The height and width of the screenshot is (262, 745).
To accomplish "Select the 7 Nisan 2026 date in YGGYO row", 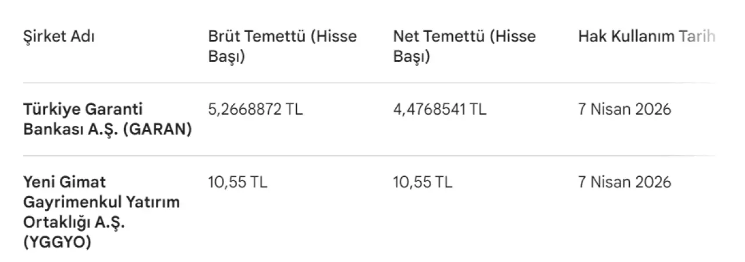I will coord(624,182).
